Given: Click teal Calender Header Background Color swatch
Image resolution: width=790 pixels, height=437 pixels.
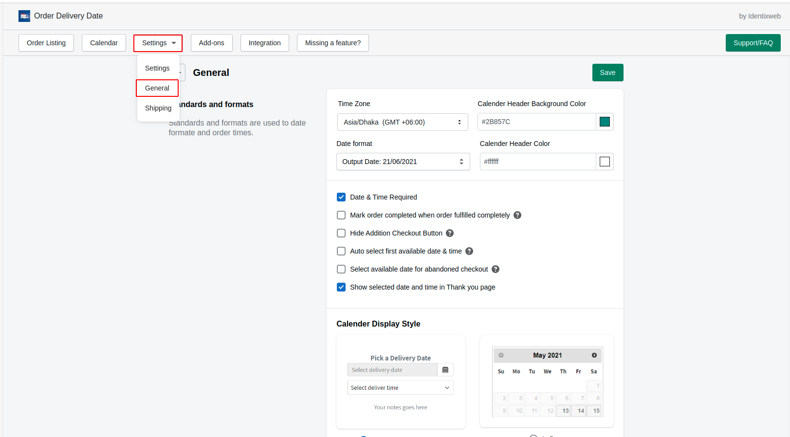Looking at the screenshot, I should click(605, 122).
